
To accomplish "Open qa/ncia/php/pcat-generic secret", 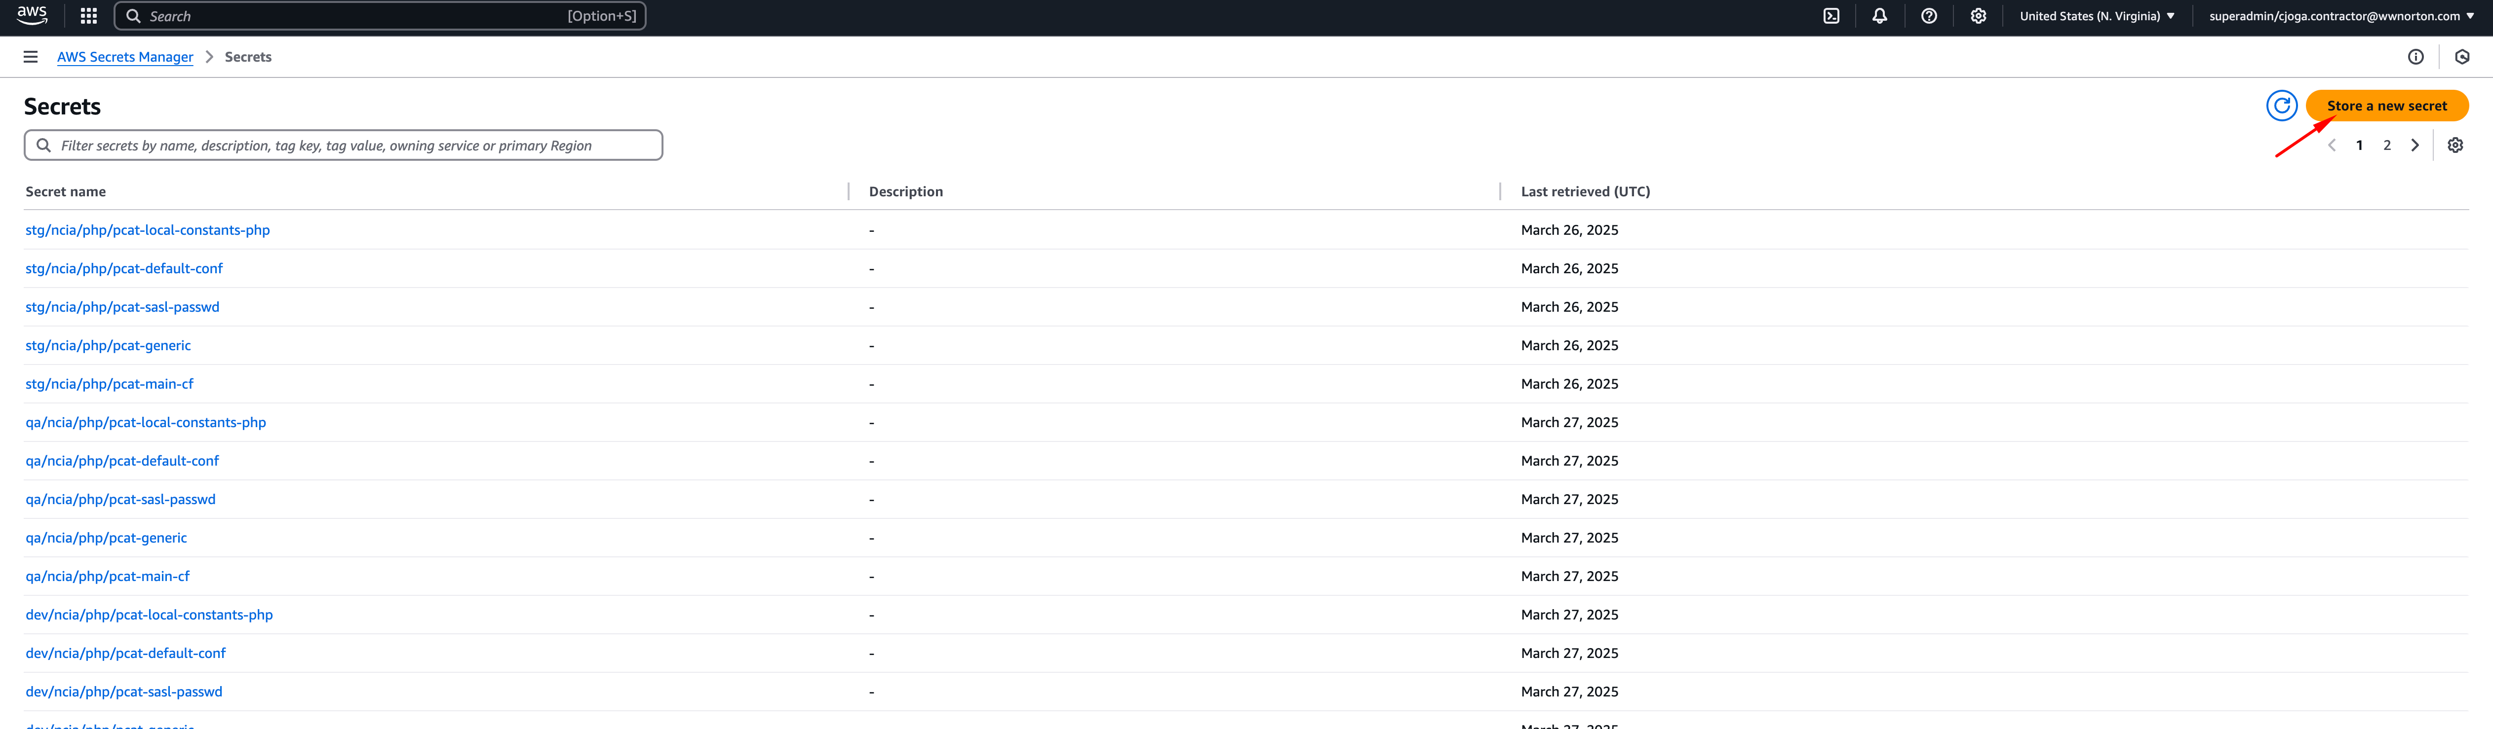I will (106, 538).
